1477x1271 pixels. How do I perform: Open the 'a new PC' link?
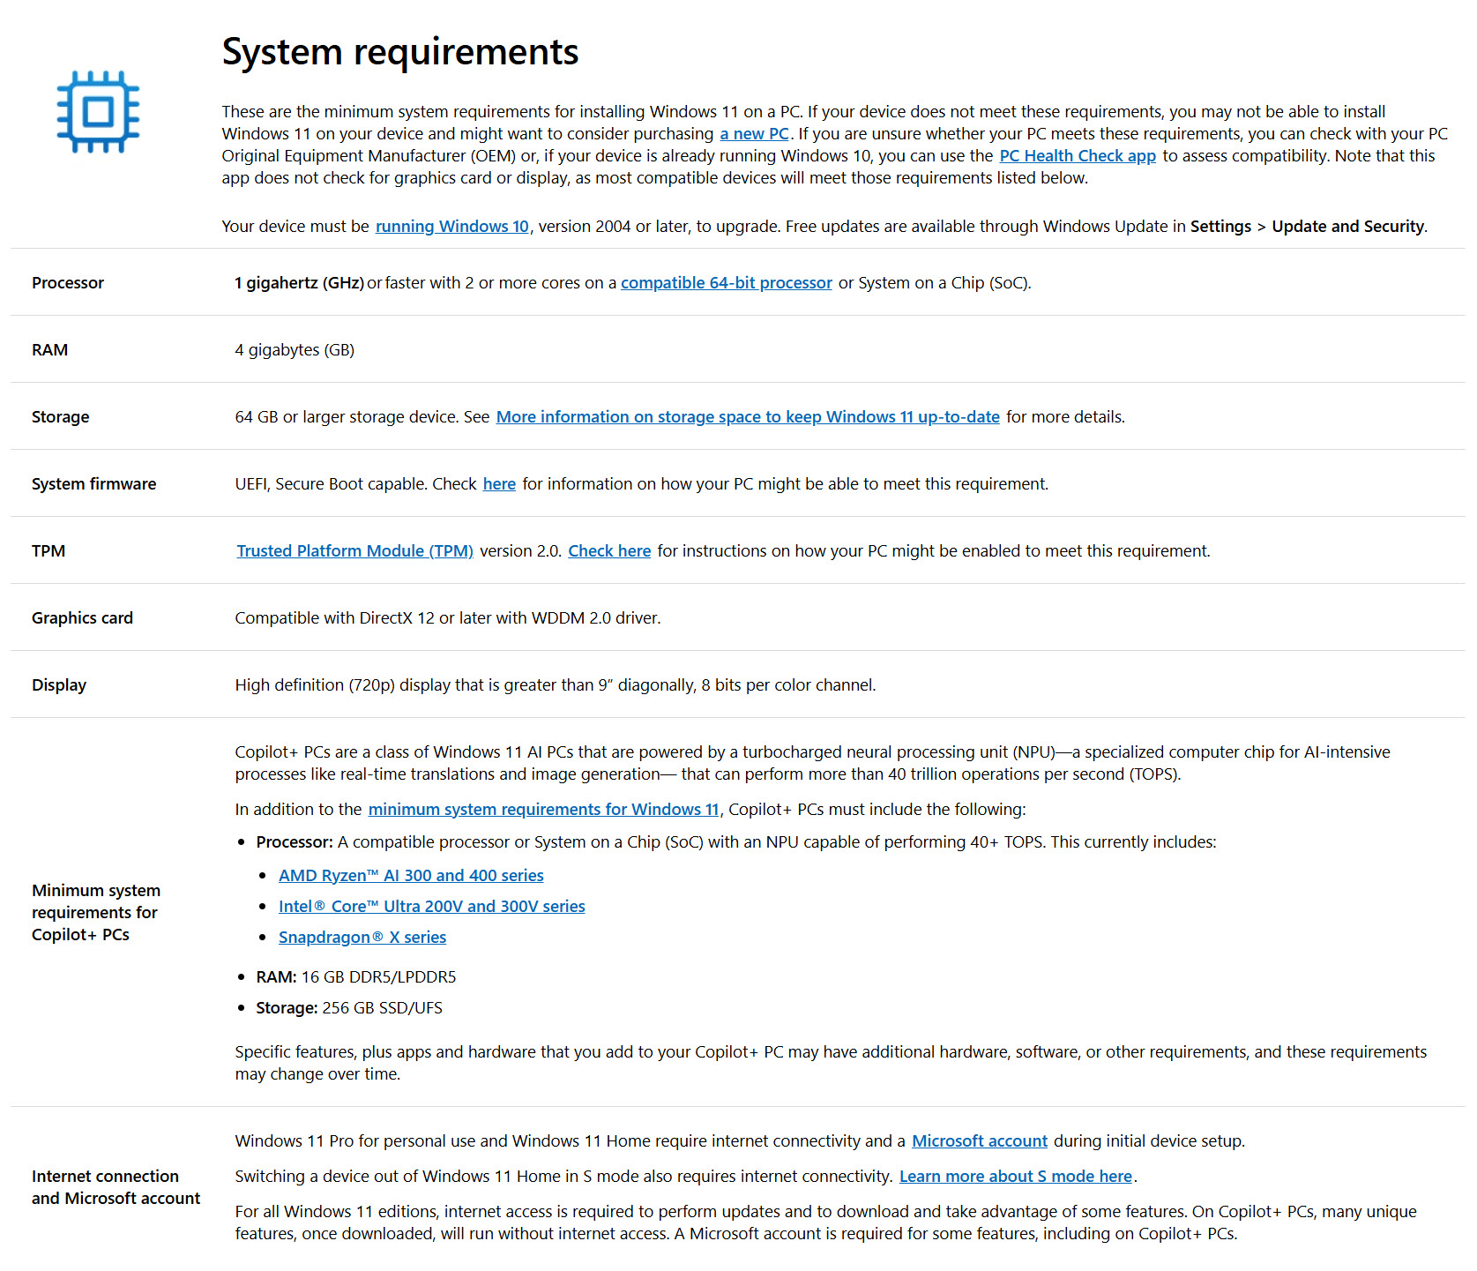click(754, 134)
